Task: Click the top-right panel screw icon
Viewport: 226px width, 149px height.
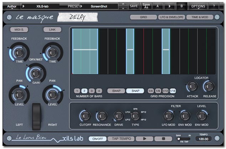Action: click(x=217, y=17)
